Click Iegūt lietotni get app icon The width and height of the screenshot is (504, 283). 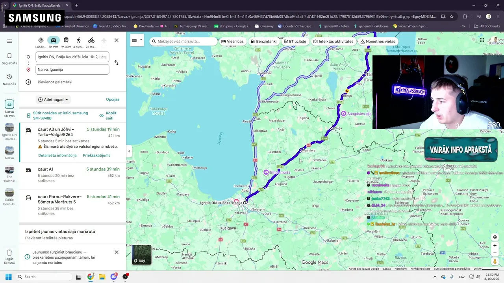tap(9, 257)
